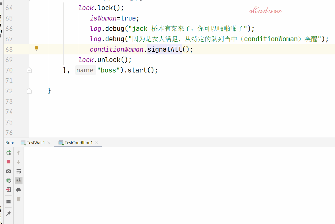This screenshot has width=335, height=224.
Task: Click the conditionWoman variable on line 68
Action: (117, 50)
